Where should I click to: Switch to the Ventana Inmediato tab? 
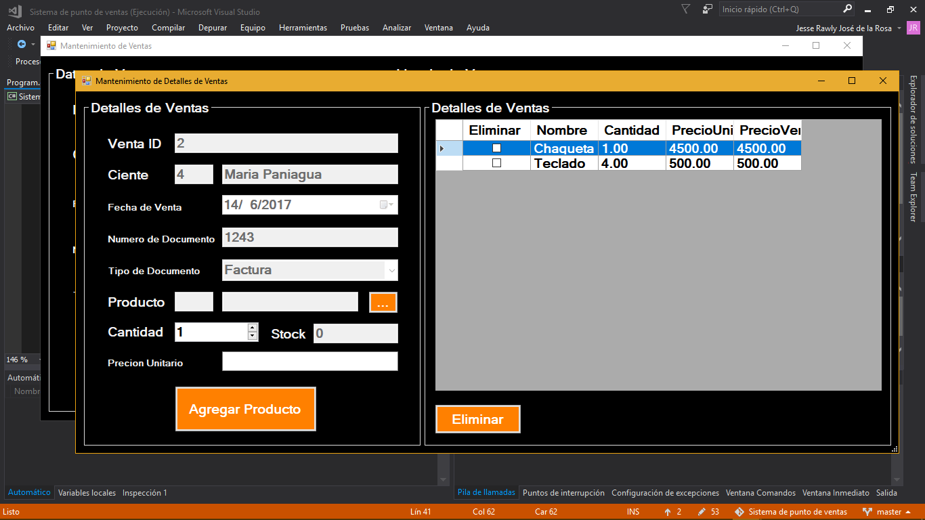click(836, 493)
